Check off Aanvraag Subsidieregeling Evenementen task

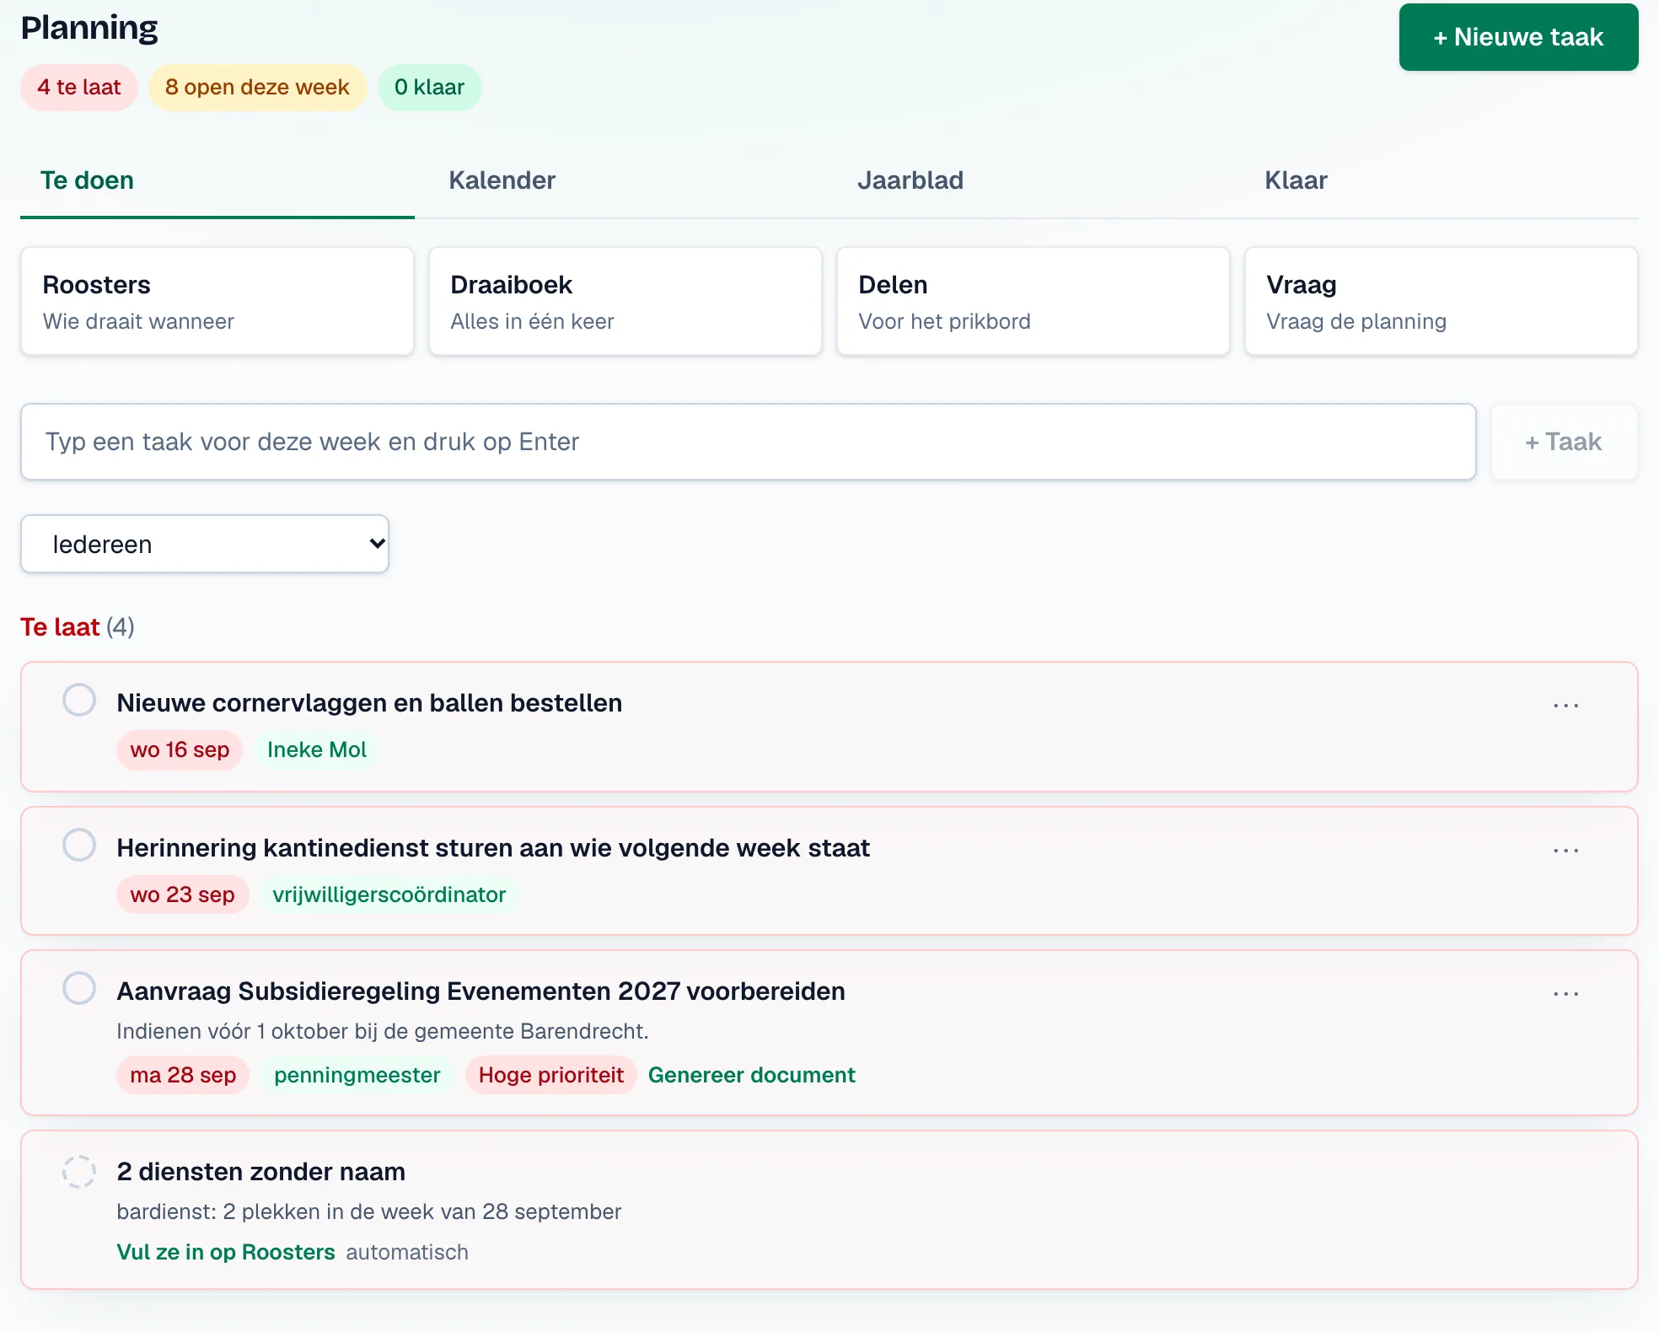(x=79, y=988)
